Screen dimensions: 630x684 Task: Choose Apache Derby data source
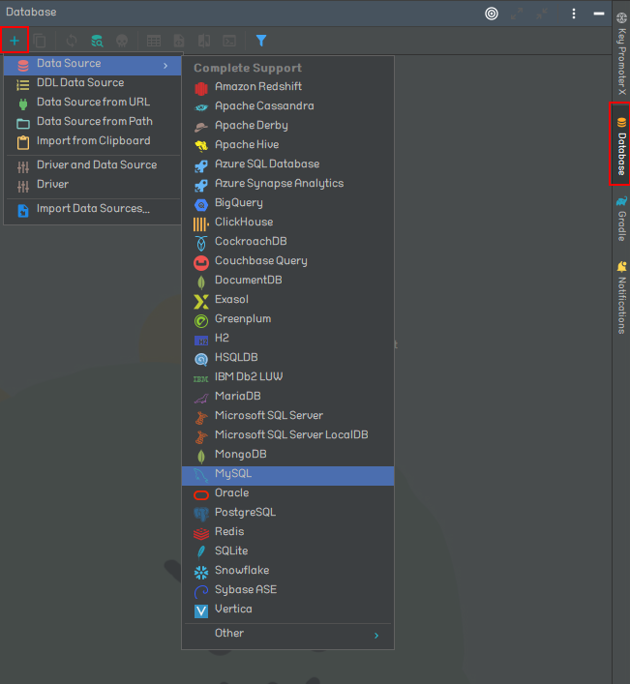(x=288, y=126)
